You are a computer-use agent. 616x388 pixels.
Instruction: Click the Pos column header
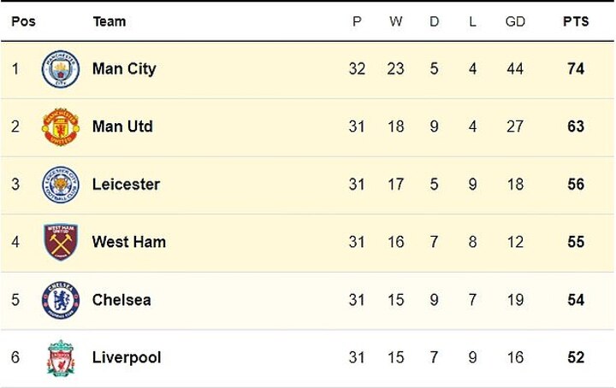23,21
